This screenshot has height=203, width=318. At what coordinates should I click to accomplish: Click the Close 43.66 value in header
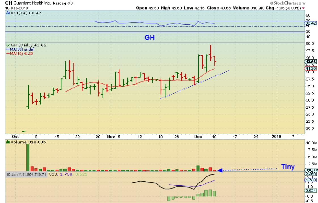(x=219, y=8)
